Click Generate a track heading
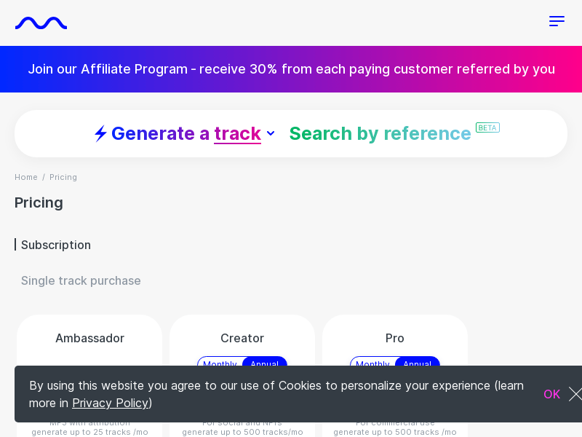This screenshot has width=582, height=437. tap(186, 133)
